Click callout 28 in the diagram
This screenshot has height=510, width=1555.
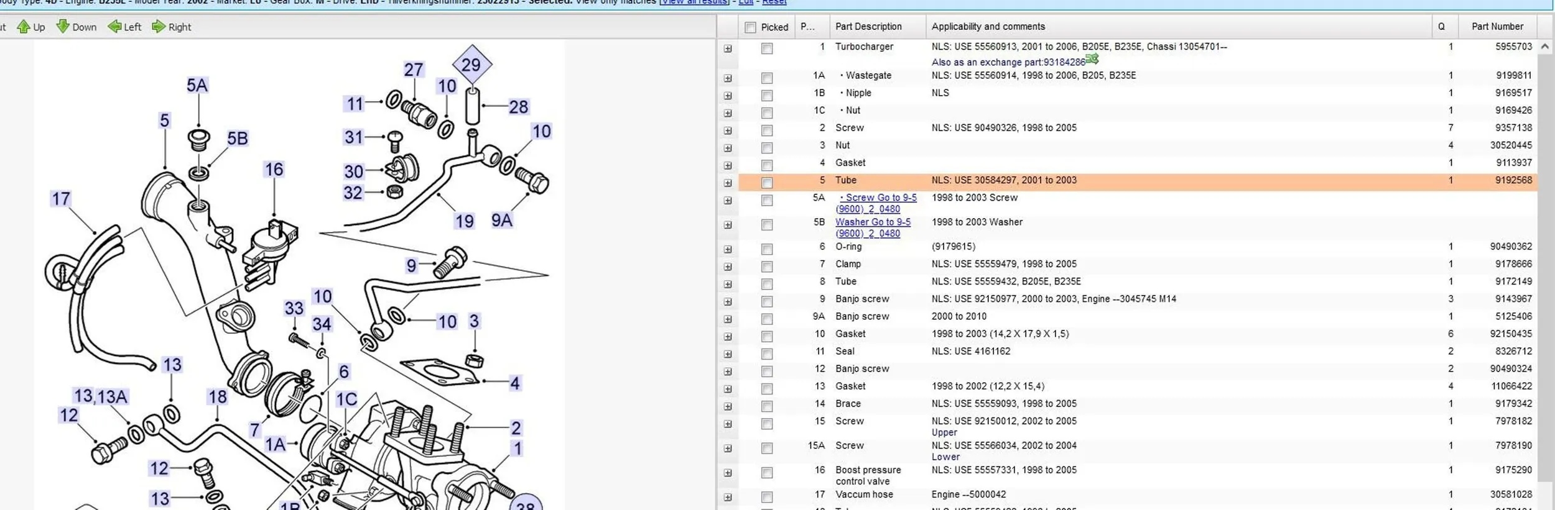(518, 107)
